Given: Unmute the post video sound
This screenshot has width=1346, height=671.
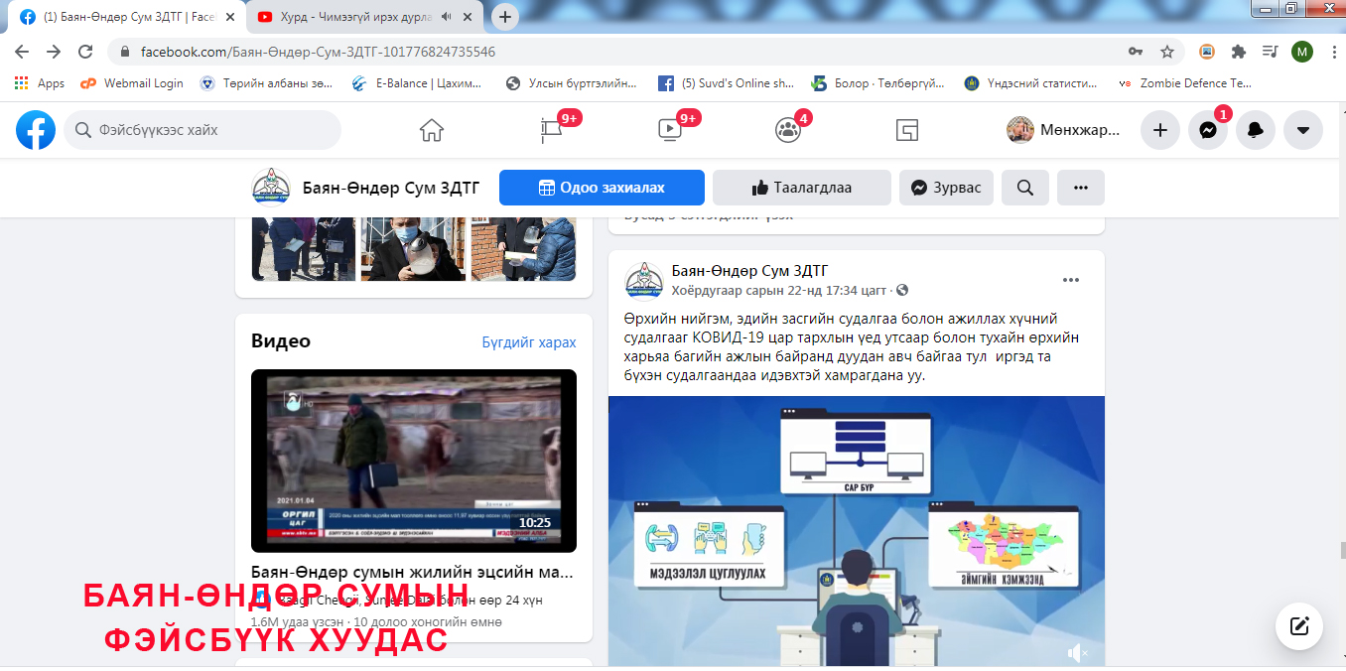Looking at the screenshot, I should coord(1077,652).
